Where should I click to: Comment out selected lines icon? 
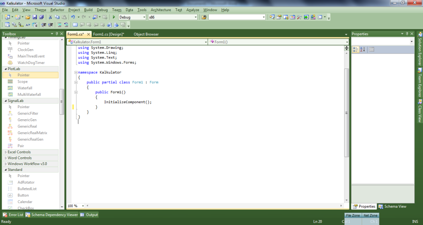click(60, 25)
